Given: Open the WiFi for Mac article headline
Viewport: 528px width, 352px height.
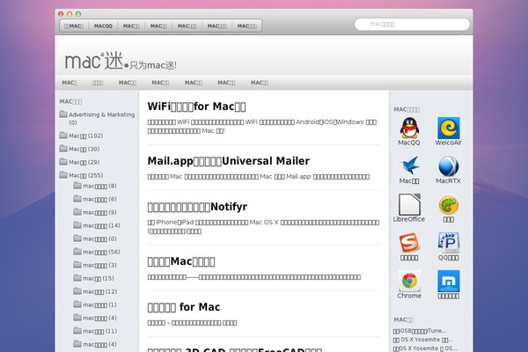Looking at the screenshot, I should coord(196,106).
